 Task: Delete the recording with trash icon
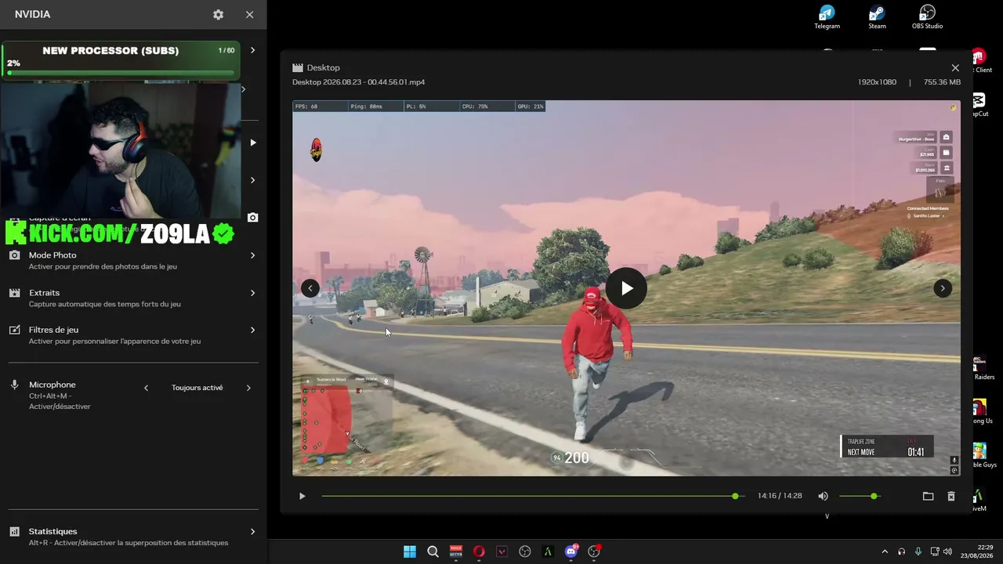tap(950, 496)
